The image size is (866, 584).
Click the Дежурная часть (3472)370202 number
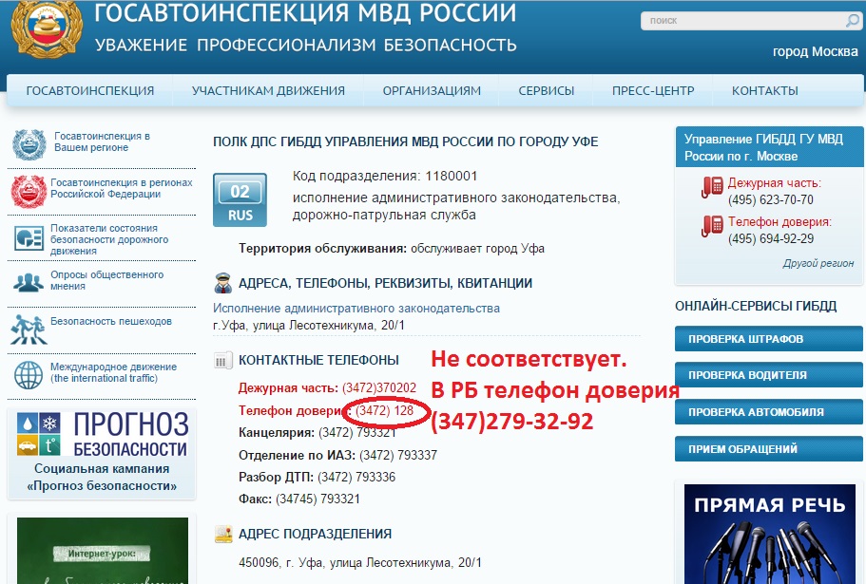coord(379,387)
